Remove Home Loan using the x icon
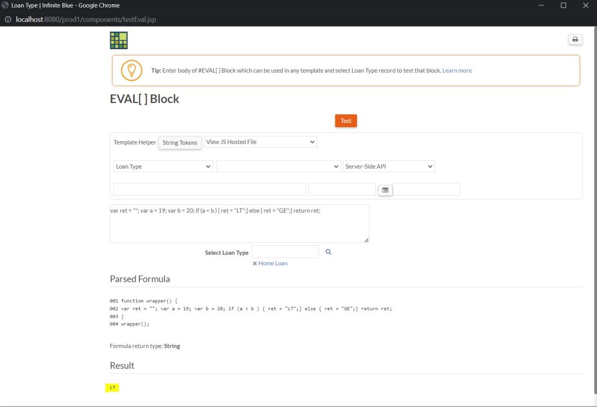The width and height of the screenshot is (597, 407). (255, 264)
